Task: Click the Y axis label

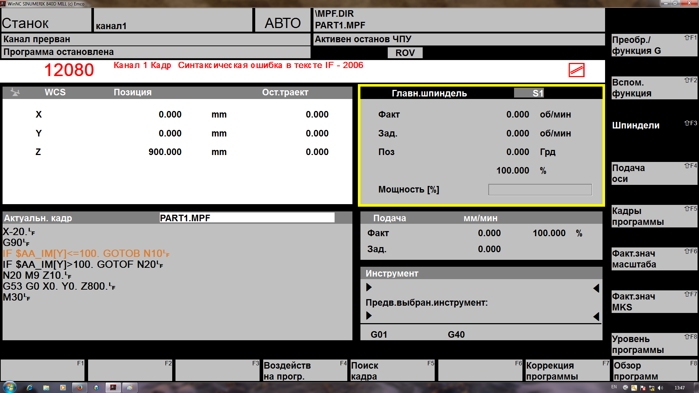Action: (x=39, y=133)
